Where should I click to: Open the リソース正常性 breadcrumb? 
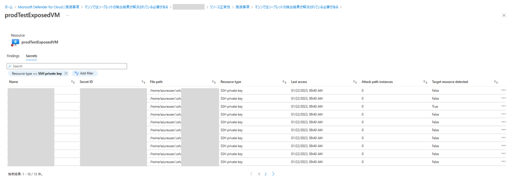[220, 7]
